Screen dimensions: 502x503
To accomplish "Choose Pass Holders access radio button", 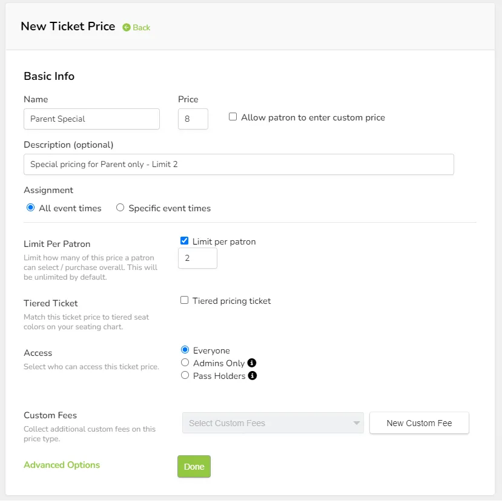I will tap(185, 375).
